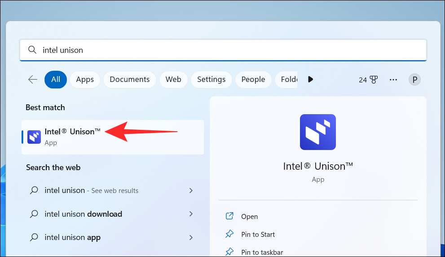The image size is (445, 257).
Task: Switch to the People filter tab
Action: 253,80
